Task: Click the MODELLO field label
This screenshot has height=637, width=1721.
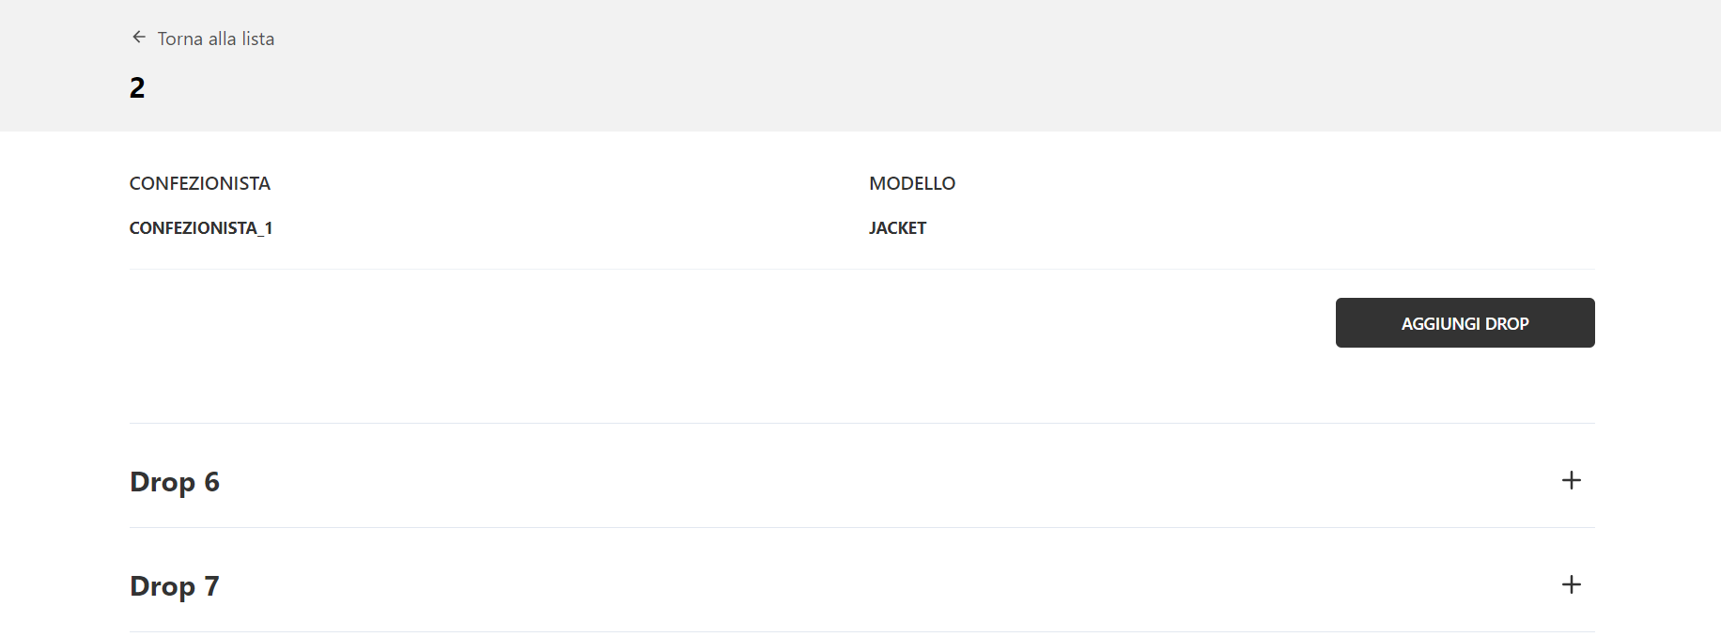Action: point(911,183)
